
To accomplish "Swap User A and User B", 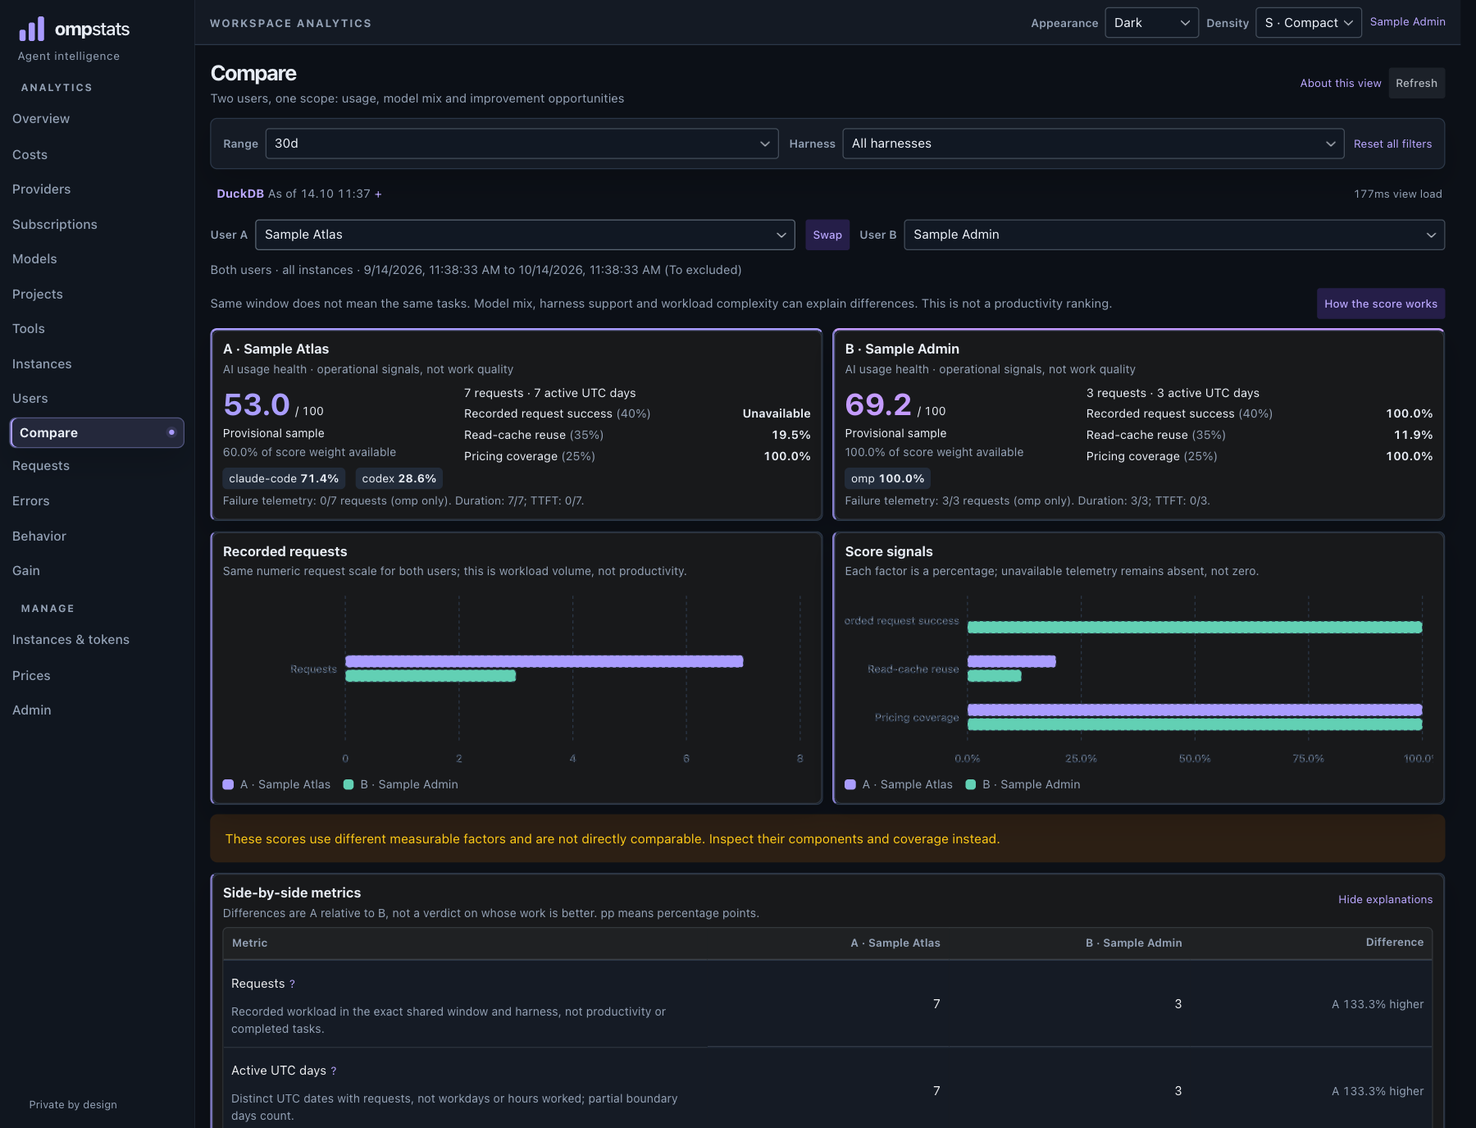I will pos(827,235).
